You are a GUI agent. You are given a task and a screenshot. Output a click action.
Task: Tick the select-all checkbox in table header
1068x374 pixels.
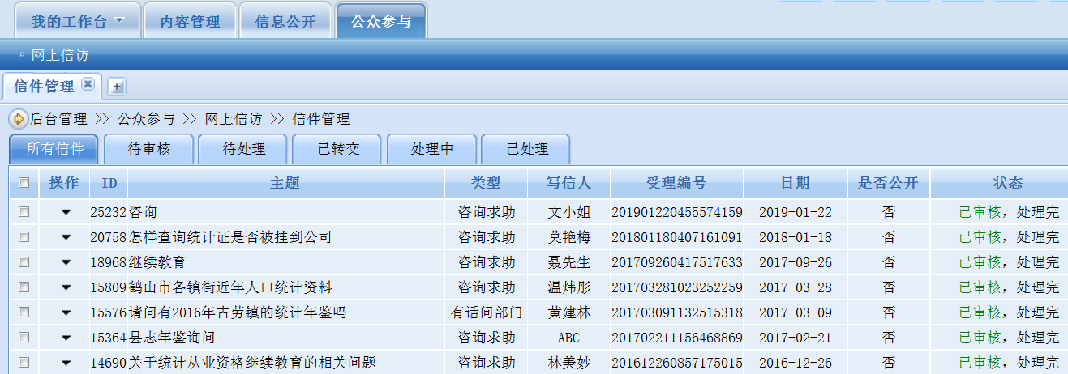(24, 183)
